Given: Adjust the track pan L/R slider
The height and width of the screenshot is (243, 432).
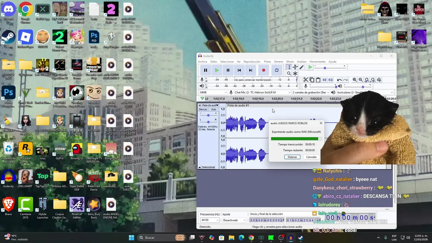Looking at the screenshot, I should (x=208, y=122).
